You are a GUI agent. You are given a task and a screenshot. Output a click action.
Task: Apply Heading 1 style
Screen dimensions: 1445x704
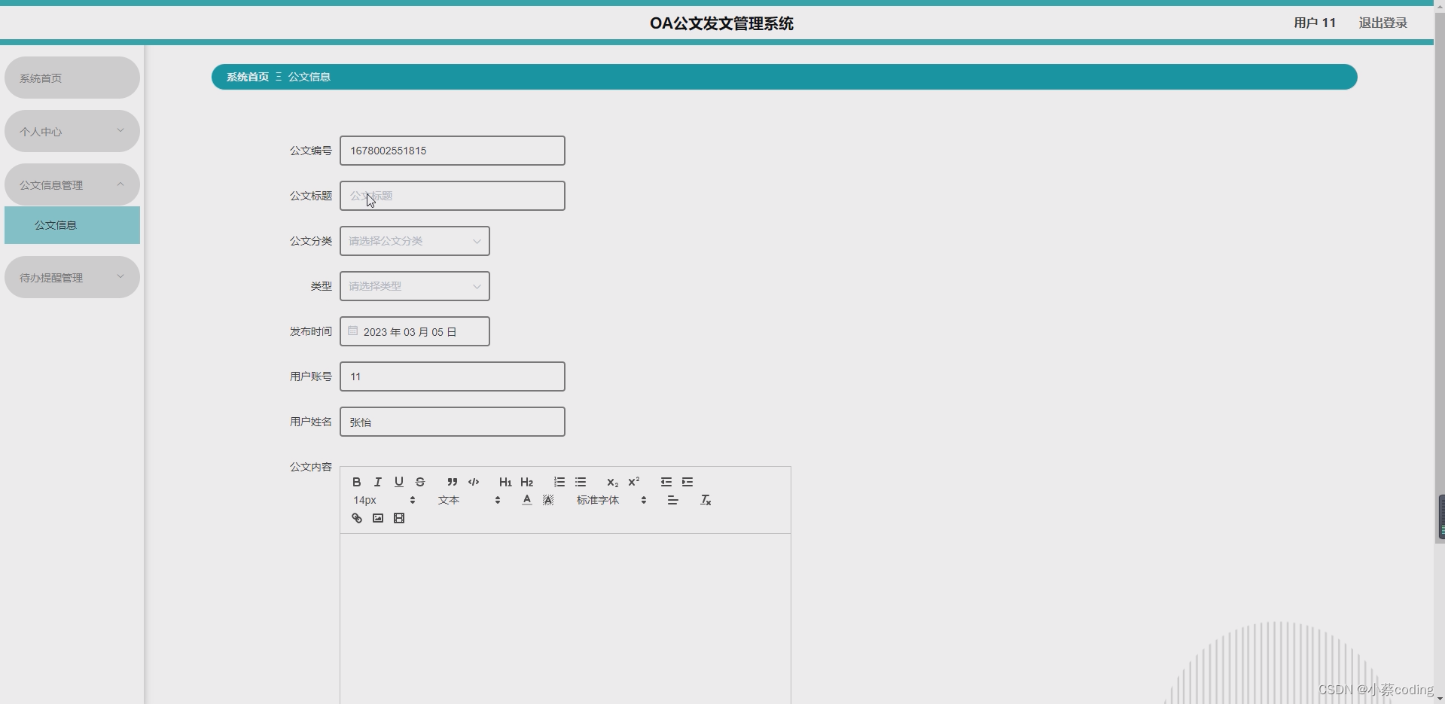pyautogui.click(x=505, y=482)
